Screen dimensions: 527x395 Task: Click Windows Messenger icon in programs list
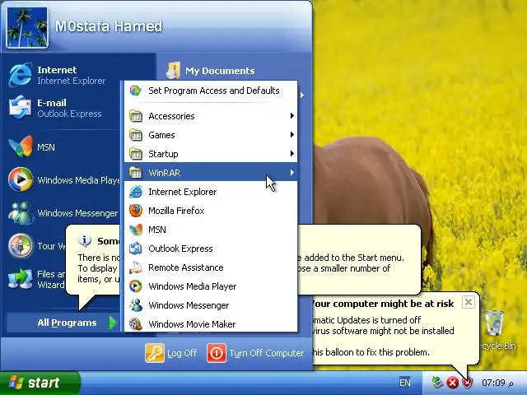point(136,305)
